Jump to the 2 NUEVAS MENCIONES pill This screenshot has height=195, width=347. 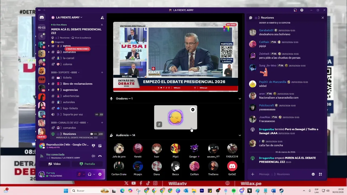point(77,49)
